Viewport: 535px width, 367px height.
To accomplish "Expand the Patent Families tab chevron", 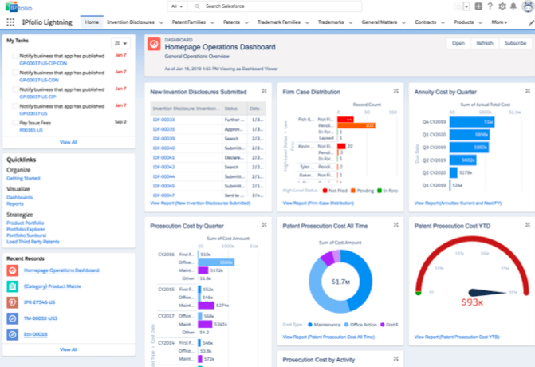I will [x=212, y=22].
